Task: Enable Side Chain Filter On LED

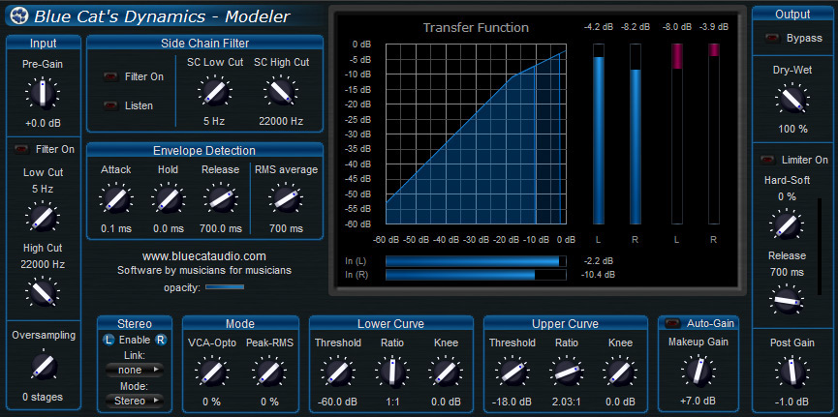Action: click(x=110, y=76)
